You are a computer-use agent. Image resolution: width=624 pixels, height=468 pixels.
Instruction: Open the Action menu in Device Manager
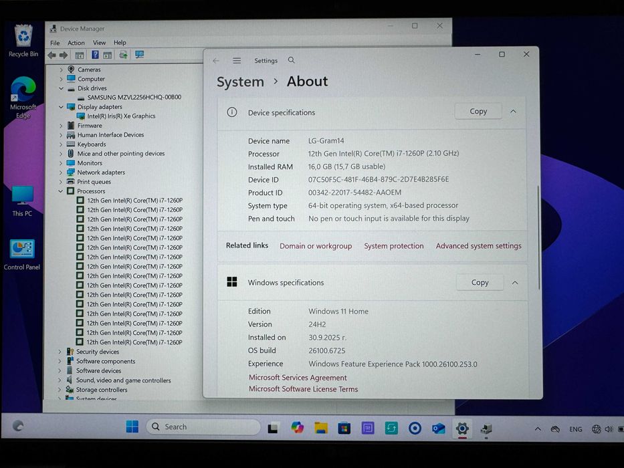pyautogui.click(x=76, y=43)
